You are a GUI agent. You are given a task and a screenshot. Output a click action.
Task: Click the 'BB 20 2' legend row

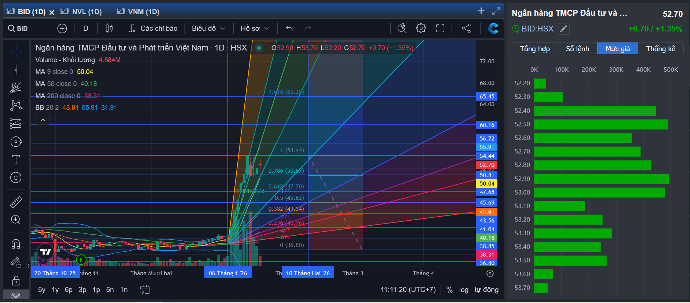pyautogui.click(x=76, y=108)
